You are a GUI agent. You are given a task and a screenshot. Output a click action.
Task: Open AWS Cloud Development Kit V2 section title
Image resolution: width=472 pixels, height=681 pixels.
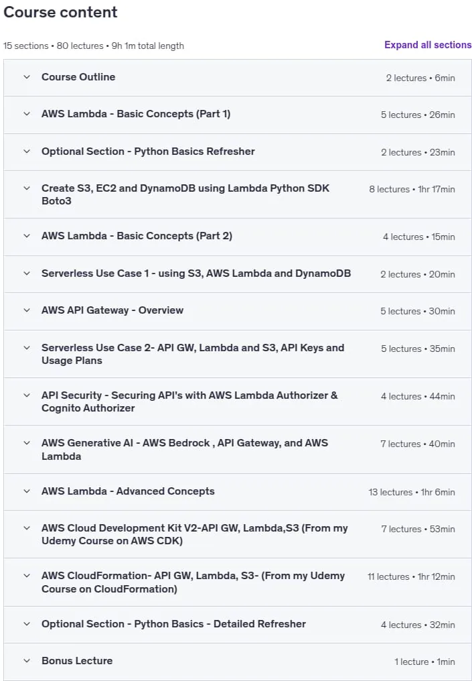[x=194, y=535]
